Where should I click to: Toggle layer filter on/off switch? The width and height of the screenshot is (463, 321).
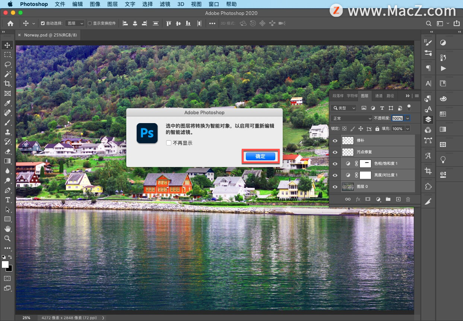(409, 108)
